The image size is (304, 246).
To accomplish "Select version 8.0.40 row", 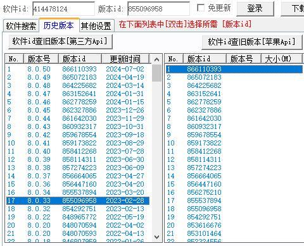I will [78, 151].
